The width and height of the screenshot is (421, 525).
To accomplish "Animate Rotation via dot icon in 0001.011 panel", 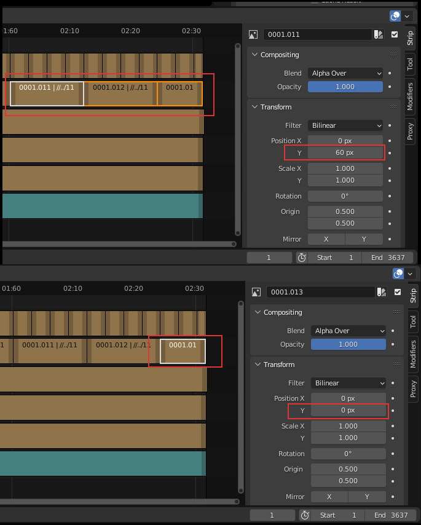I will (x=390, y=196).
